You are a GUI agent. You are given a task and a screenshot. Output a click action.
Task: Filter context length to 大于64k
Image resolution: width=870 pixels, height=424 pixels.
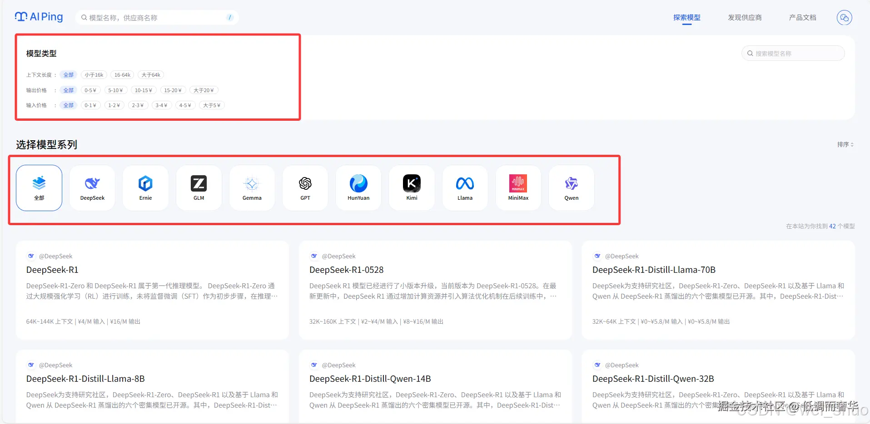pyautogui.click(x=151, y=75)
